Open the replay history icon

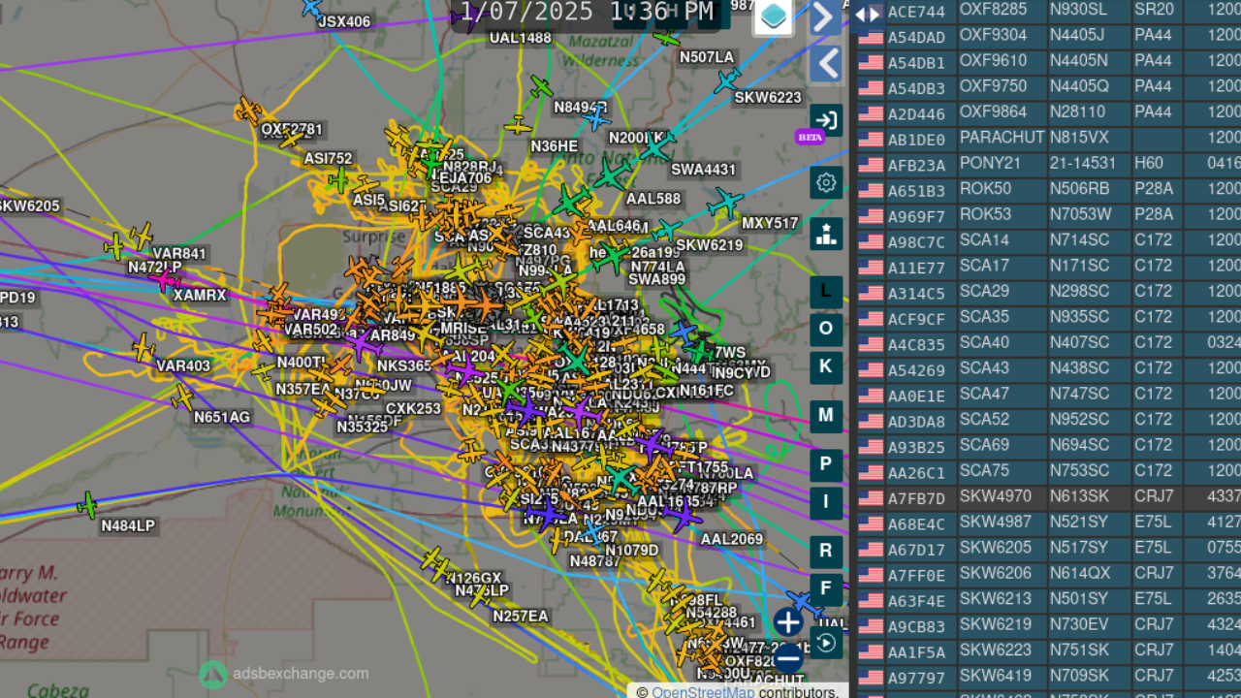tap(826, 643)
